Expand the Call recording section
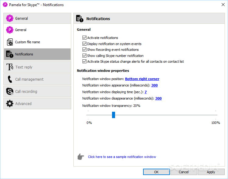 [37, 91]
